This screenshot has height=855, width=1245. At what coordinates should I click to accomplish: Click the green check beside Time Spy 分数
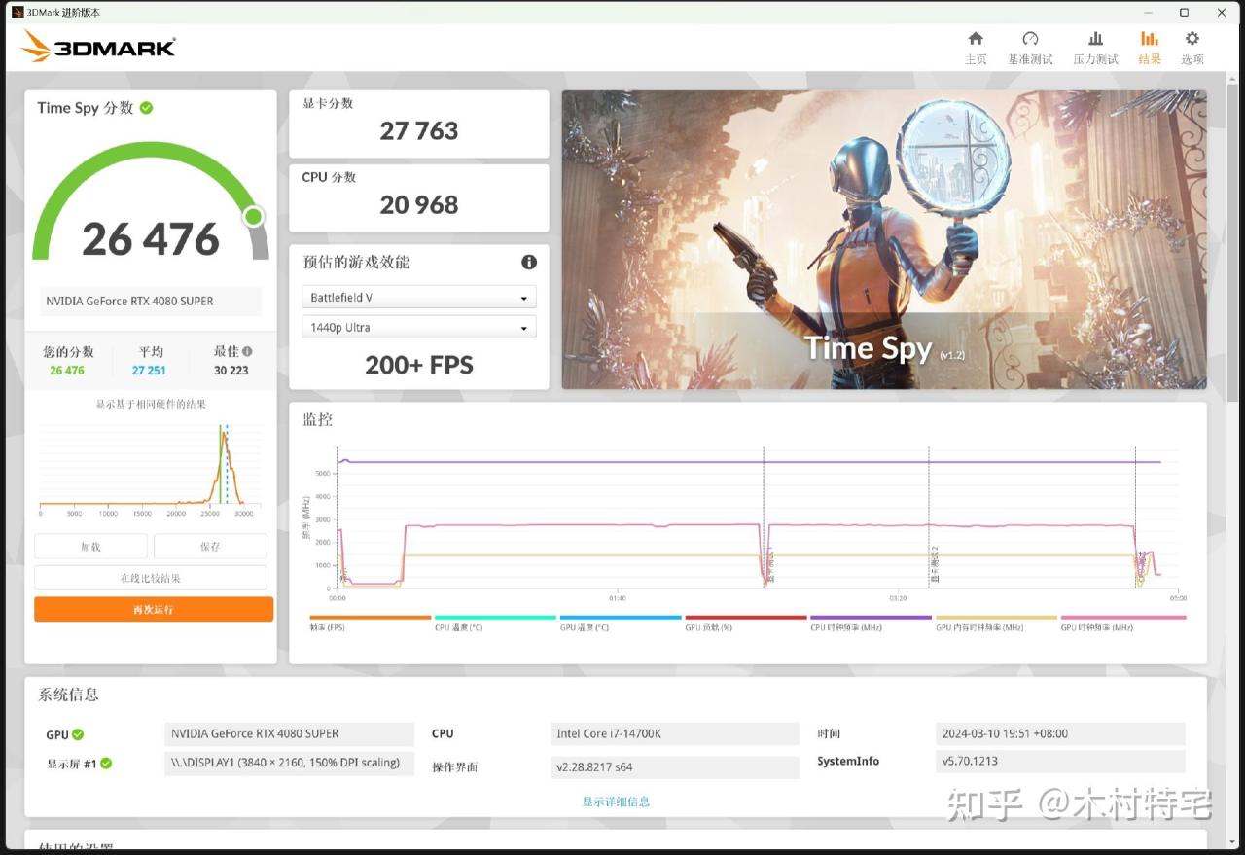click(x=146, y=108)
